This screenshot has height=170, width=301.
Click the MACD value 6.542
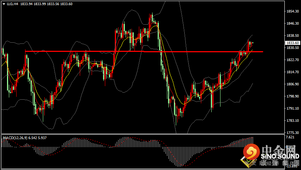pos(33,138)
